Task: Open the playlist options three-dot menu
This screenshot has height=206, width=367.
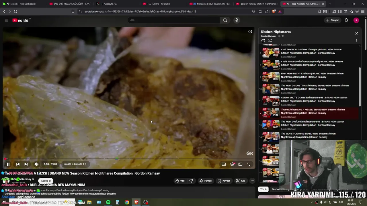Action: (356, 41)
